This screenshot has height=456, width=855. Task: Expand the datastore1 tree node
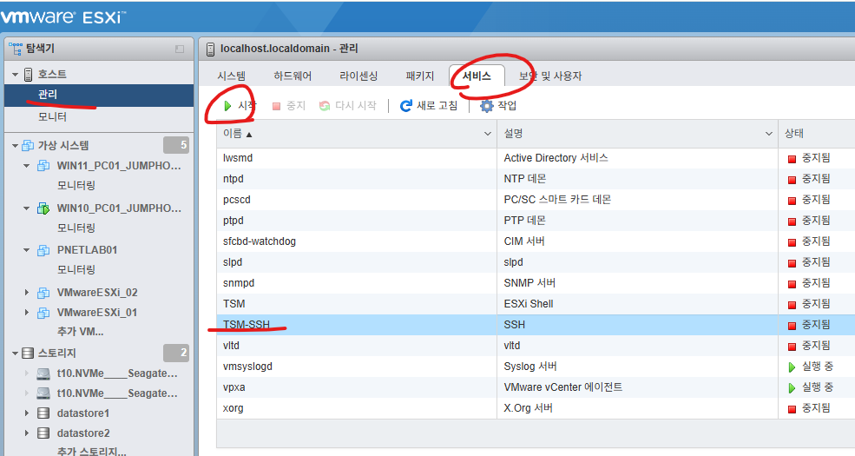pyautogui.click(x=26, y=413)
